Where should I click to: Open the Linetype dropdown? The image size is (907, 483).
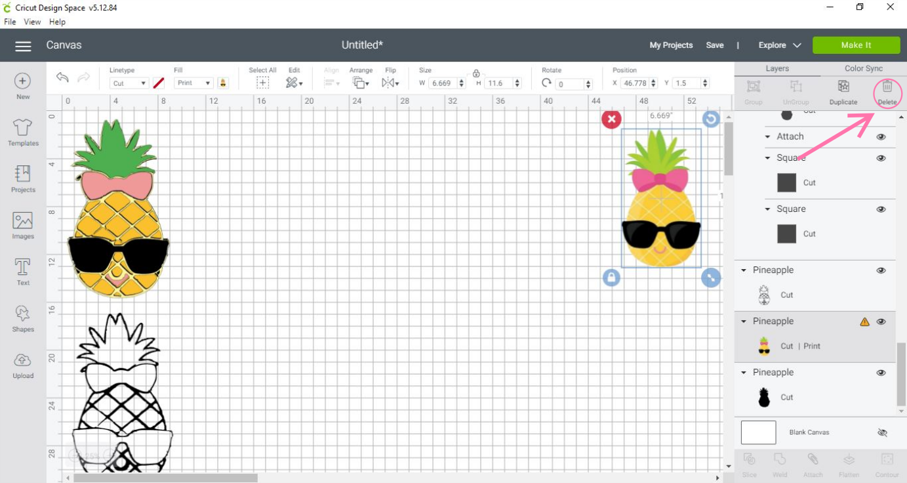130,83
